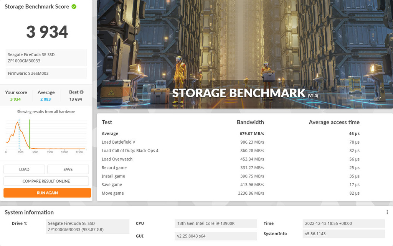393x246 pixels.
Task: Click the Bandwidth column header
Action: pyautogui.click(x=250, y=122)
